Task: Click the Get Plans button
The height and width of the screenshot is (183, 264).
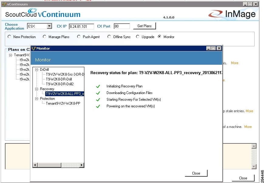Action: [144, 26]
